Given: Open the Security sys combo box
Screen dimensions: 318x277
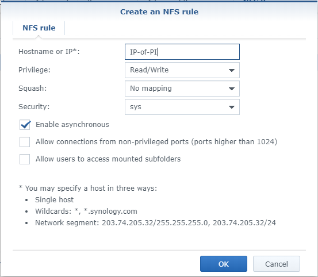Looking at the screenshot, I should point(182,107).
